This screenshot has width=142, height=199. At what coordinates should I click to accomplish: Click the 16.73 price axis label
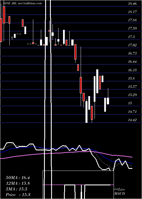(132, 53)
